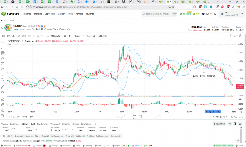This screenshot has width=246, height=147.
Task: Search token by CA
Action: coord(55,29)
